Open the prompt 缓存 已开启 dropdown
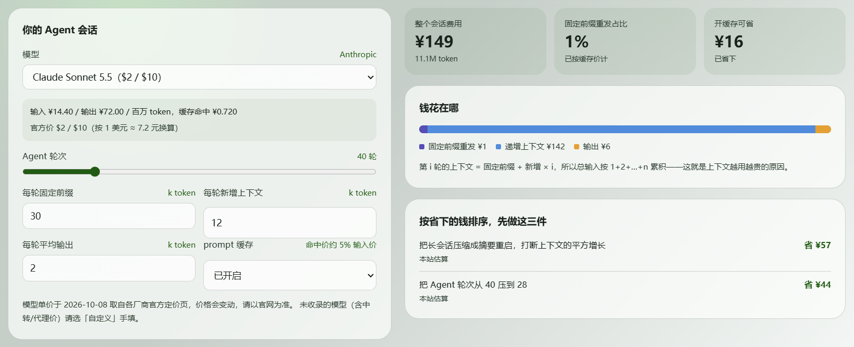Image resolution: width=854 pixels, height=347 pixels. click(290, 275)
